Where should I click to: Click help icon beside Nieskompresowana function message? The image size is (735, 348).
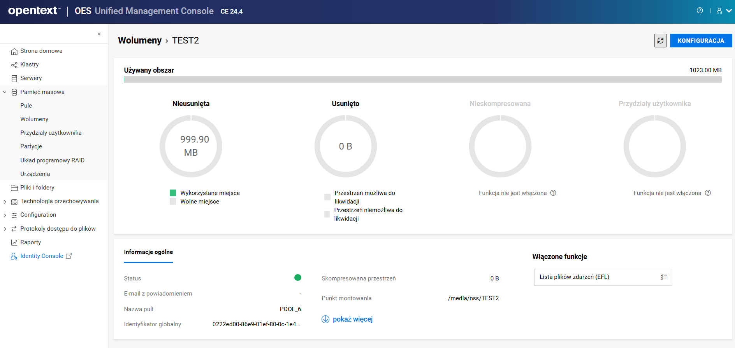pos(553,193)
